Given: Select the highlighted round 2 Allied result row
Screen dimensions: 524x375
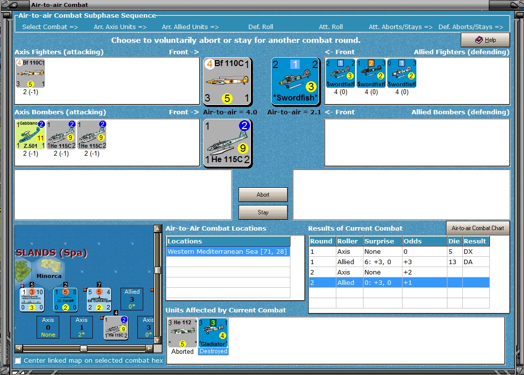Looking at the screenshot, I should click(x=400, y=282).
